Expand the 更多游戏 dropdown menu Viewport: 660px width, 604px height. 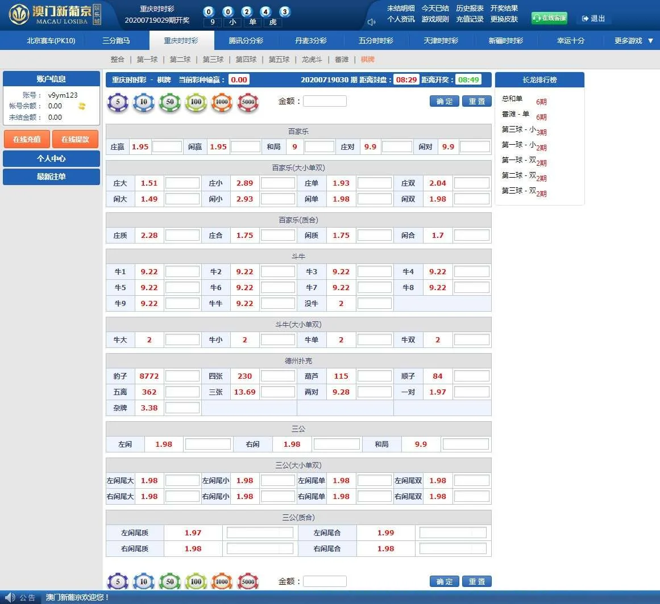633,41
